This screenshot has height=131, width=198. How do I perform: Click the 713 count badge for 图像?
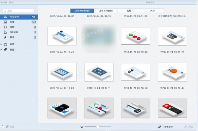[x=34, y=22]
